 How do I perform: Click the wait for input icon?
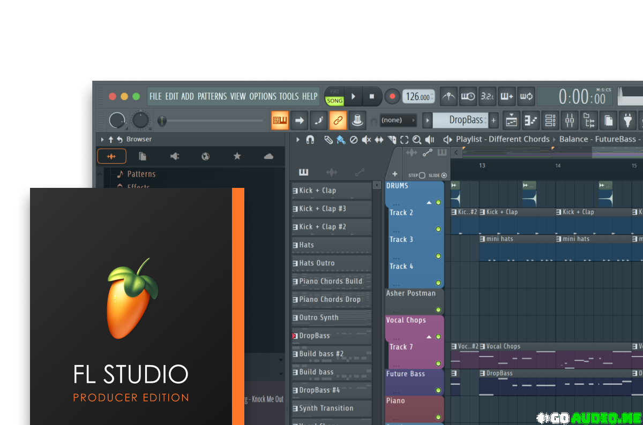tap(468, 97)
